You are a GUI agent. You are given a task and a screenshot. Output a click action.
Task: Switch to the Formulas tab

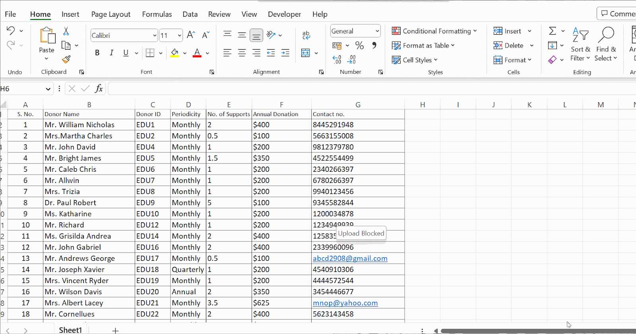157,14
